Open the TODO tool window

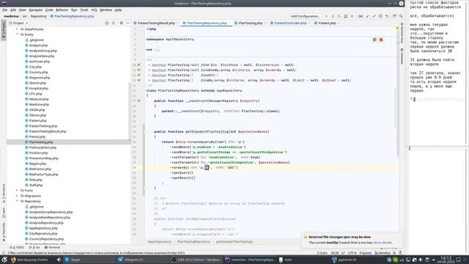(17, 248)
